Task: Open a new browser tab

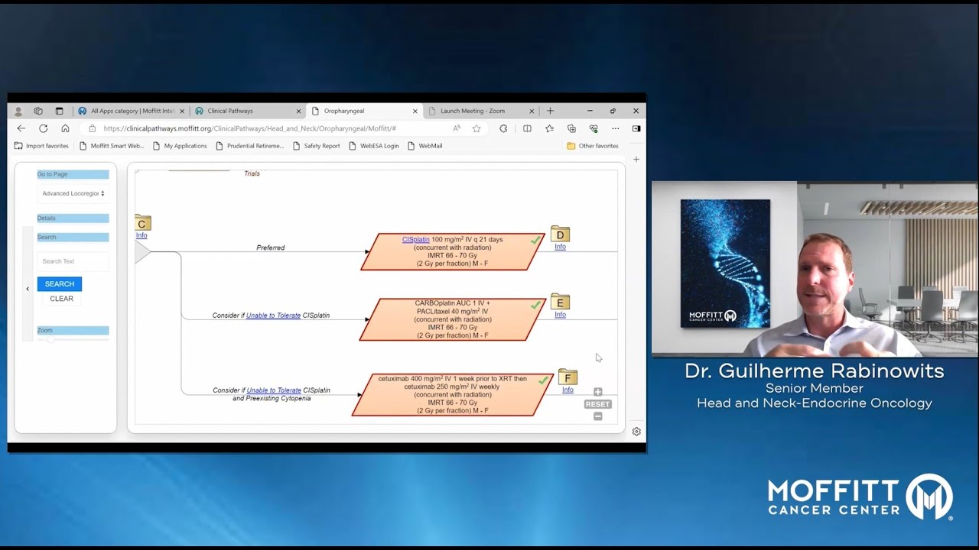Action: (x=550, y=111)
